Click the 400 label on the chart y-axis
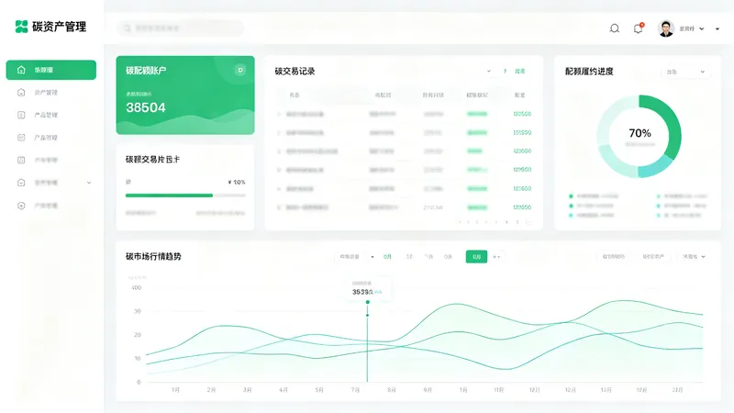 [x=136, y=287]
